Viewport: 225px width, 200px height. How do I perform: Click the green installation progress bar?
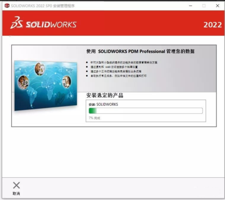(145, 111)
